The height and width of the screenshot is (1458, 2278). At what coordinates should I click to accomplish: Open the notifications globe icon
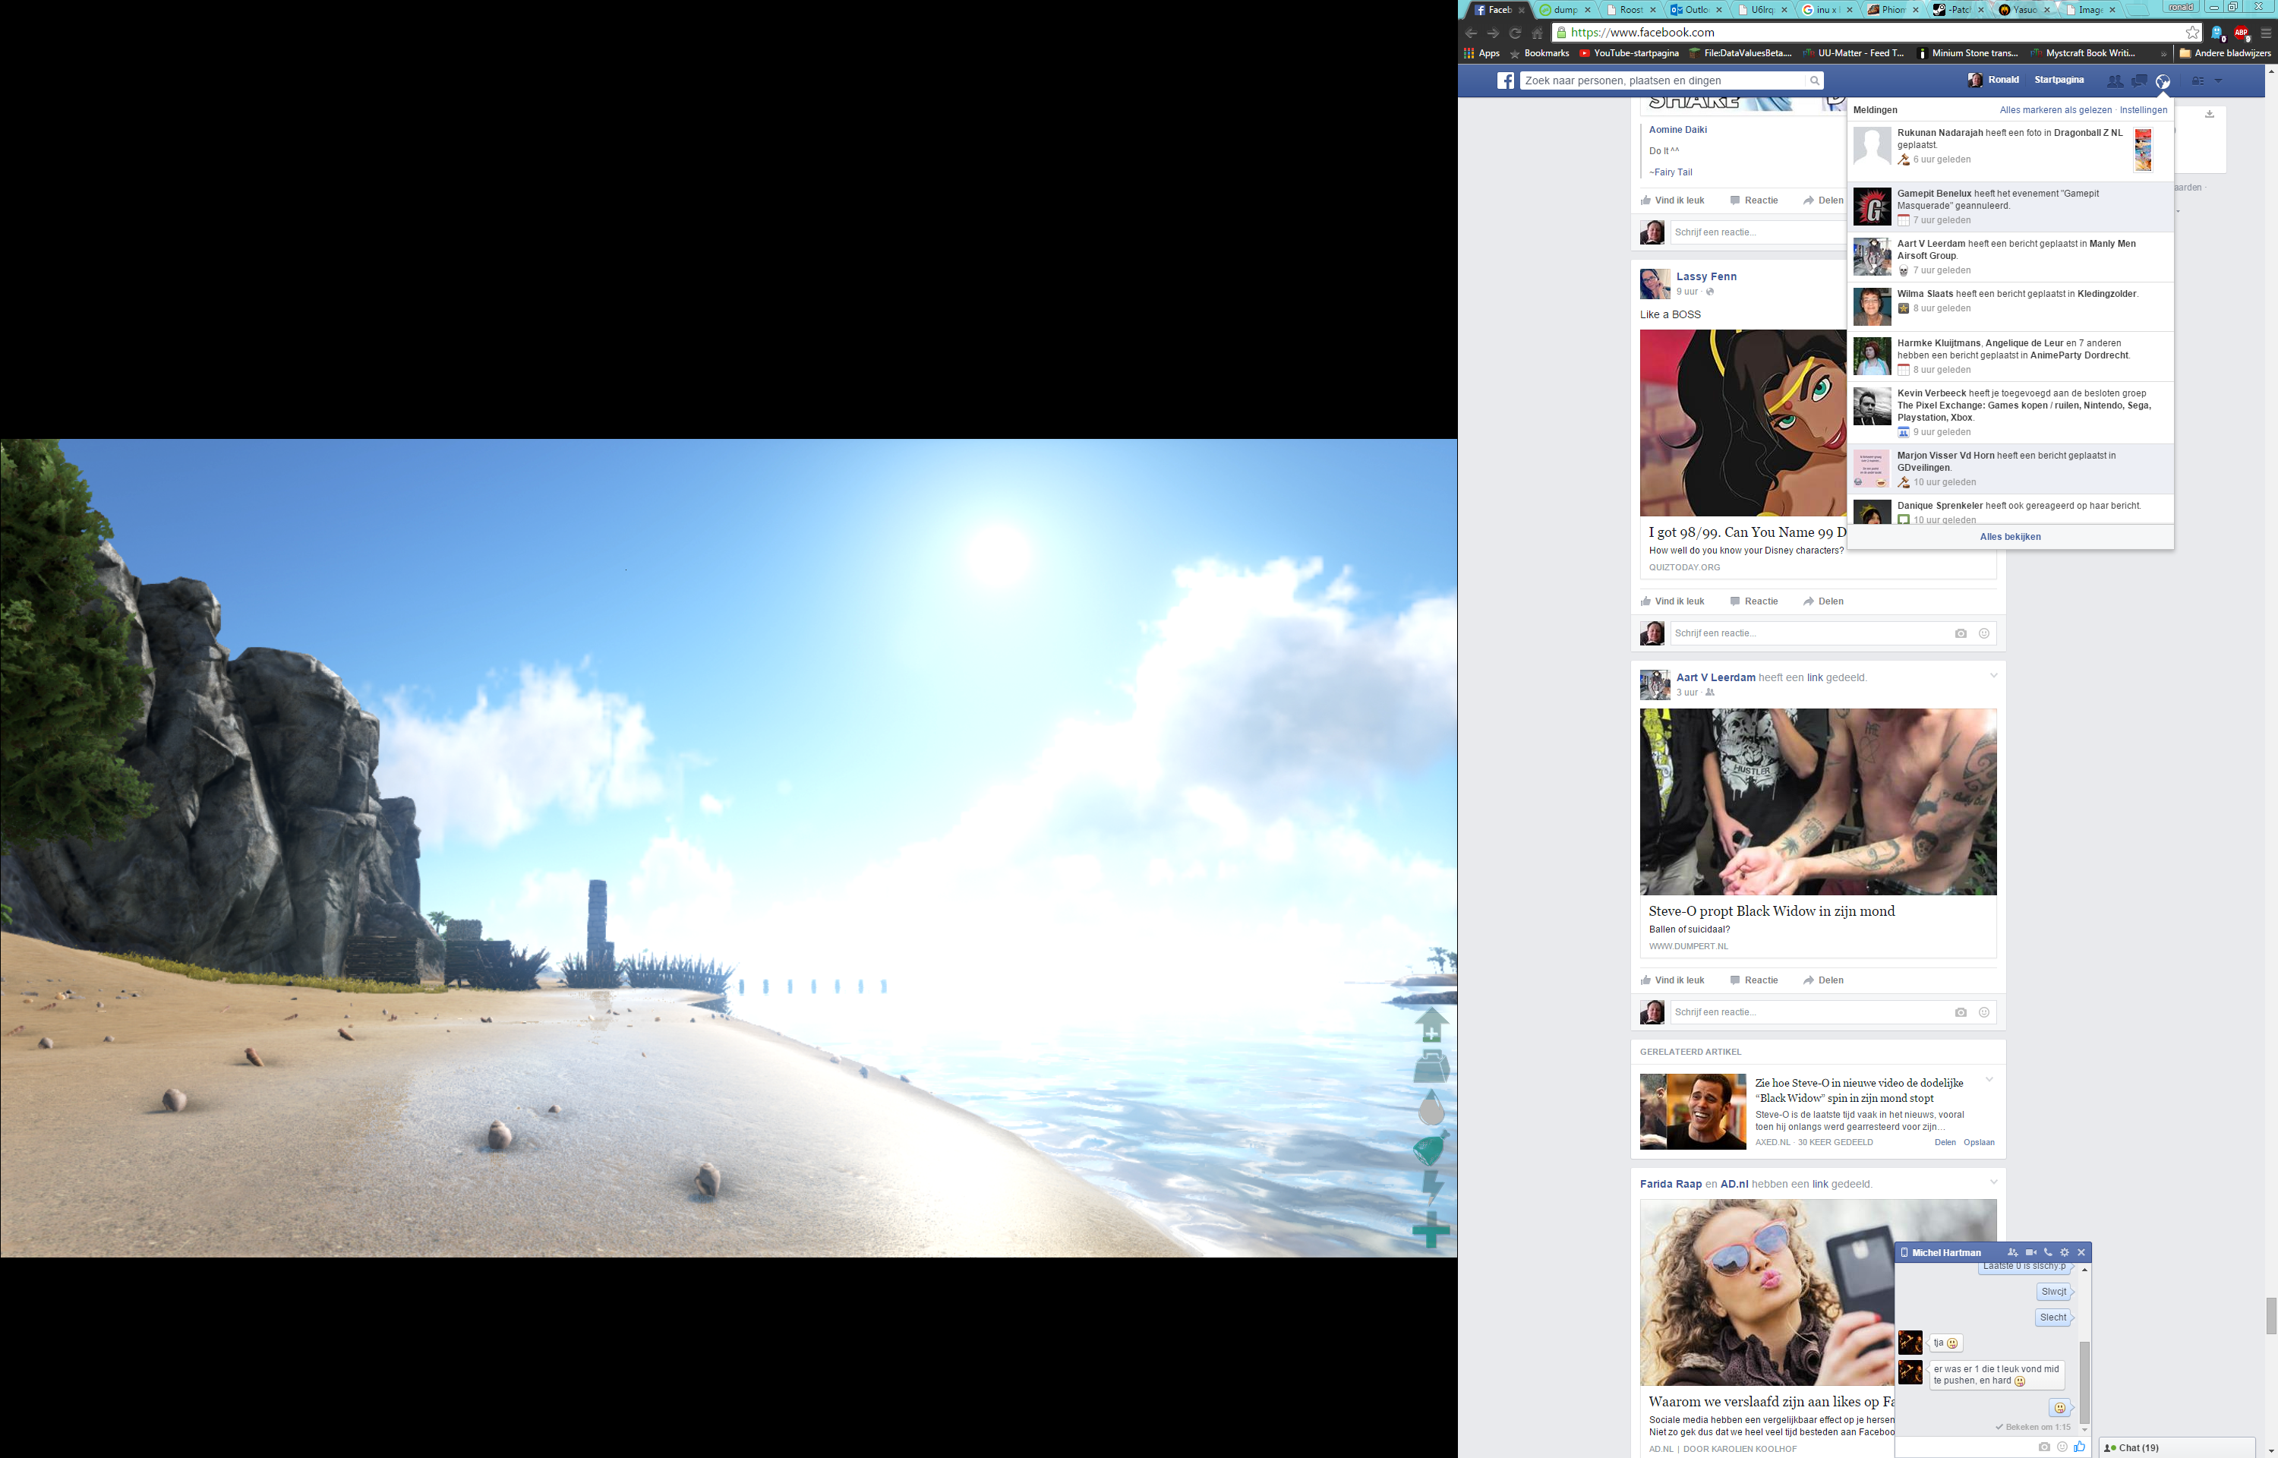tap(2163, 80)
